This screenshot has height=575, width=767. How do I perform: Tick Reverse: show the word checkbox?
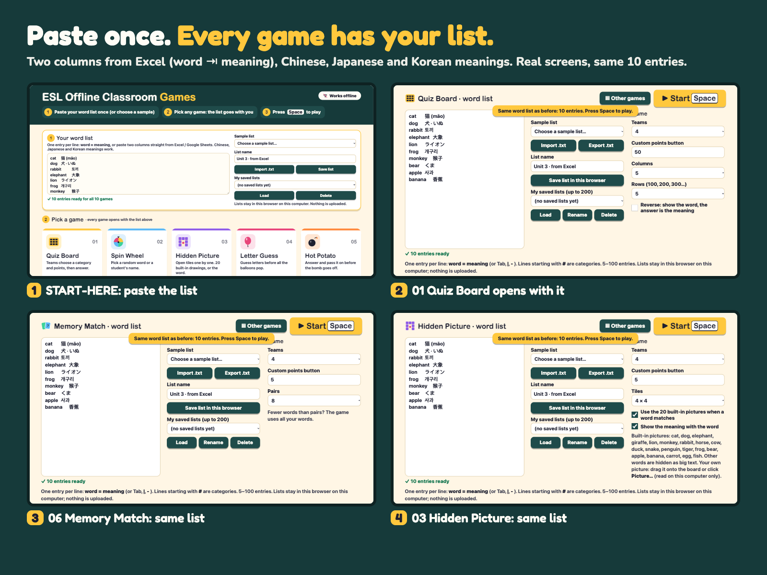[x=635, y=208]
